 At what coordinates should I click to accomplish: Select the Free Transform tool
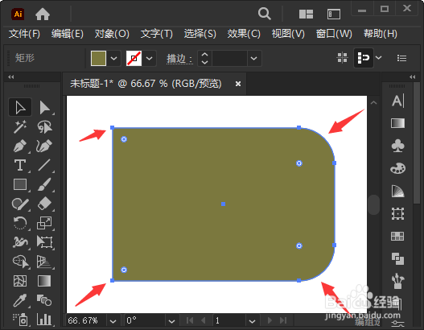(44, 242)
